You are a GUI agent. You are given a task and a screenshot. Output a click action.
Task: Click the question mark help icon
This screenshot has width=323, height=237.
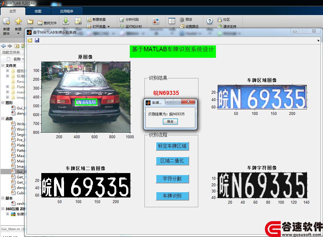click(x=209, y=21)
